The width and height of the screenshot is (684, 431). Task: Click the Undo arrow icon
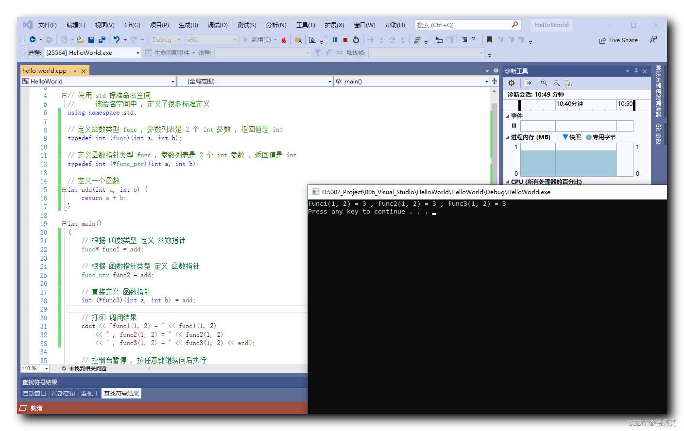pos(117,40)
